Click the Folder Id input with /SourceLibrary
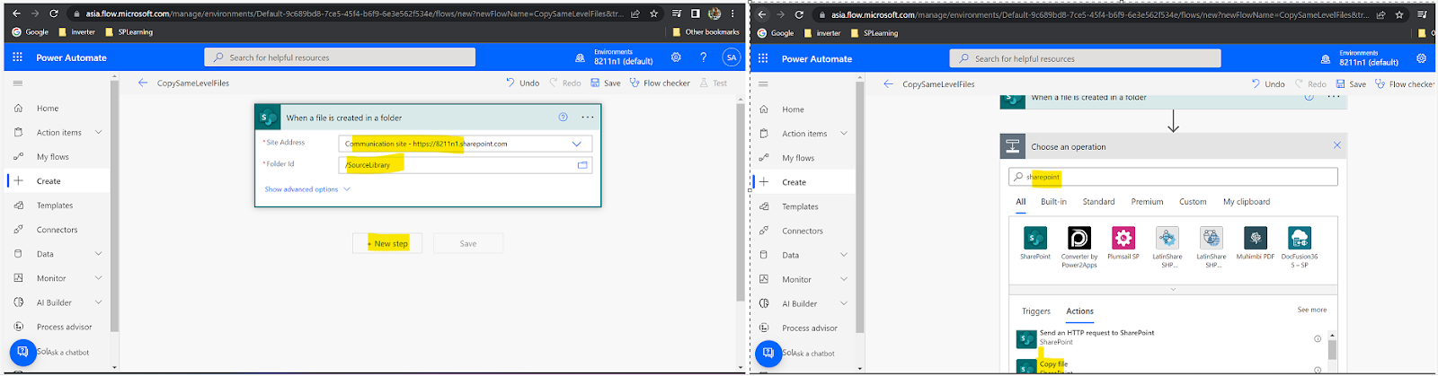The width and height of the screenshot is (1438, 376). [466, 165]
